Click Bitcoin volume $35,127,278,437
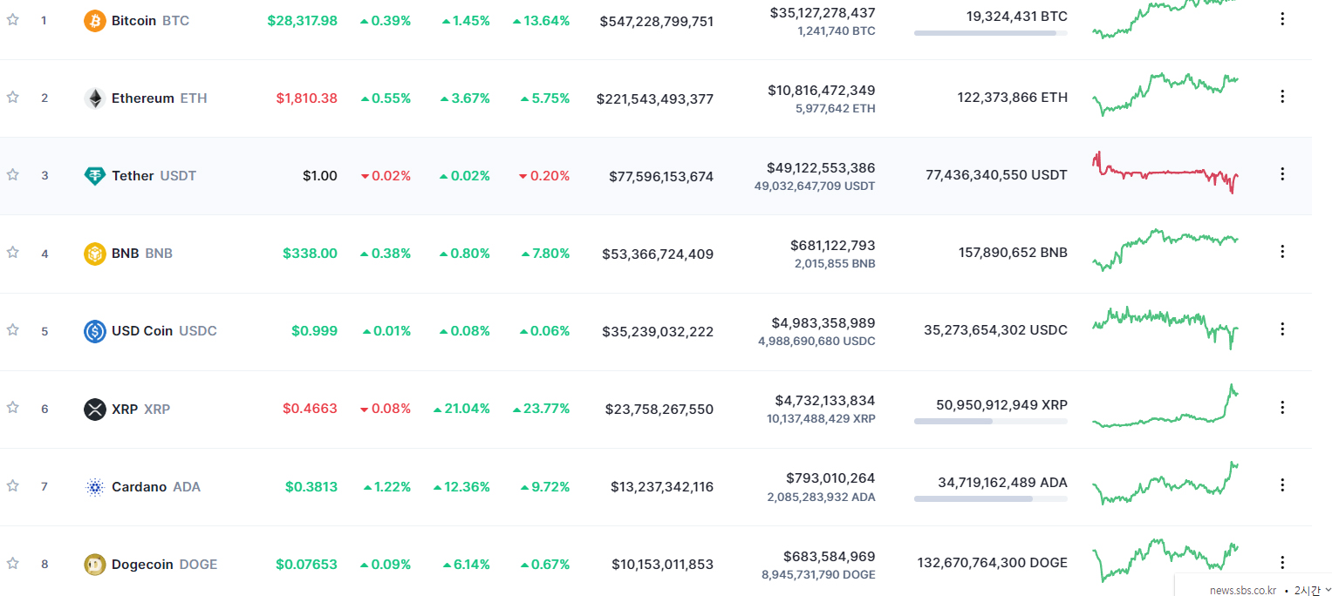 click(x=823, y=13)
